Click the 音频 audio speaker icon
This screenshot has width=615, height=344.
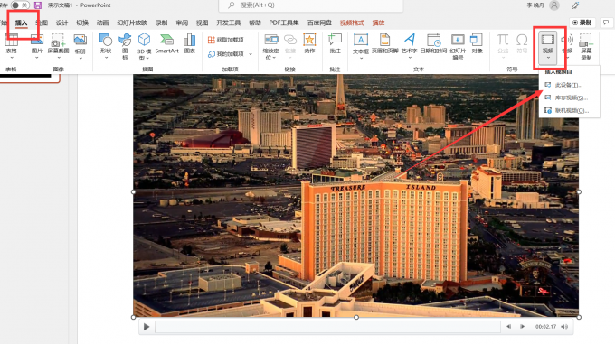point(568,40)
